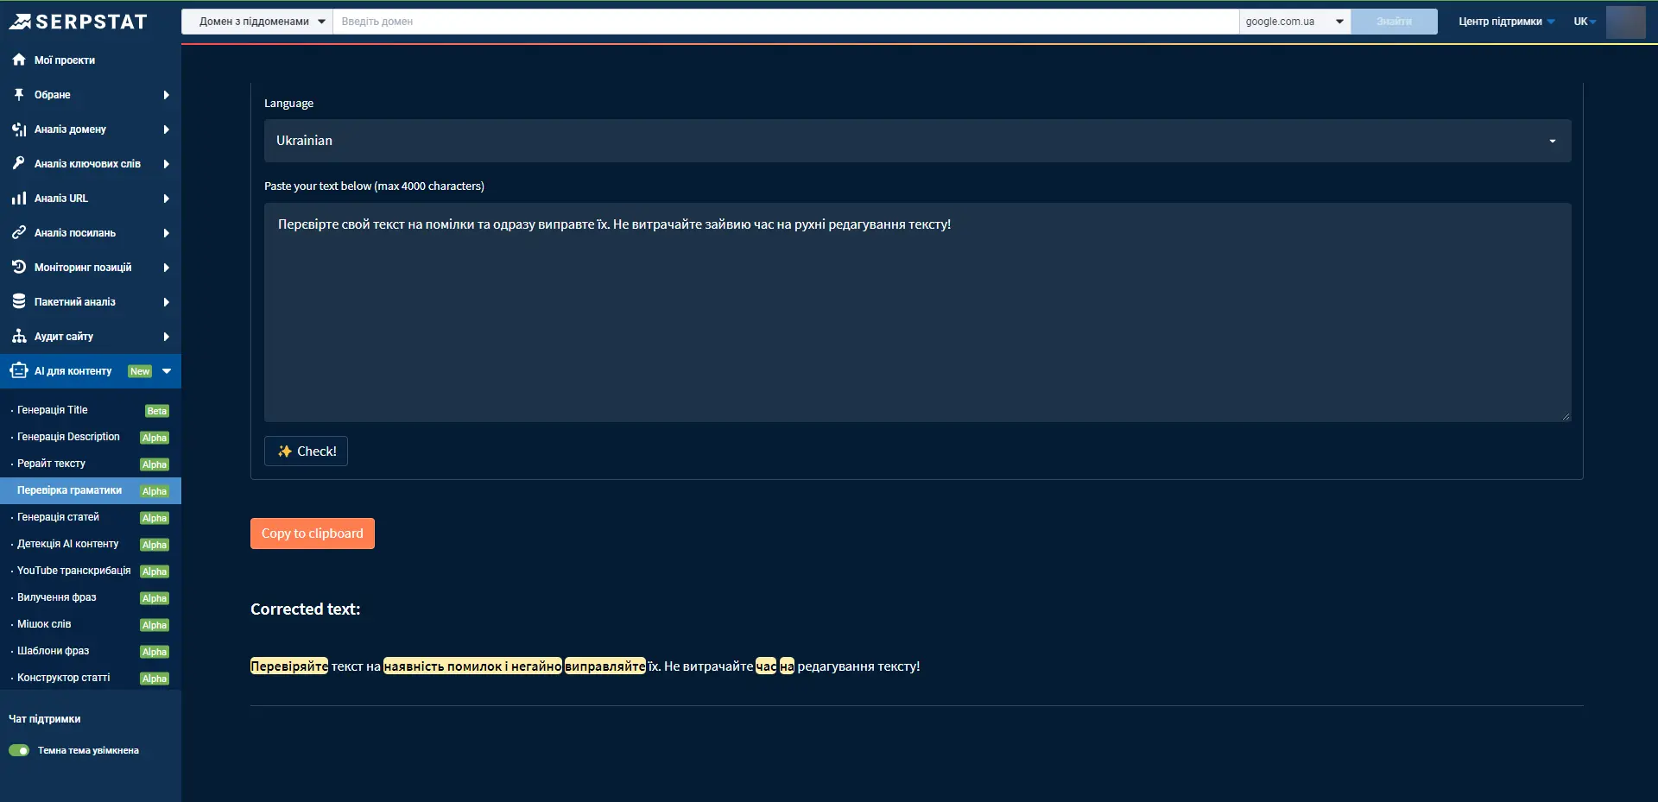Open the Ukrainian language dropdown
This screenshot has height=802, width=1658.
pyautogui.click(x=917, y=141)
